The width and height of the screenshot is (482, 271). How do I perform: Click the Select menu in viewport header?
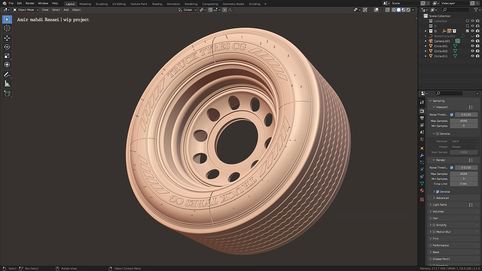56,10
